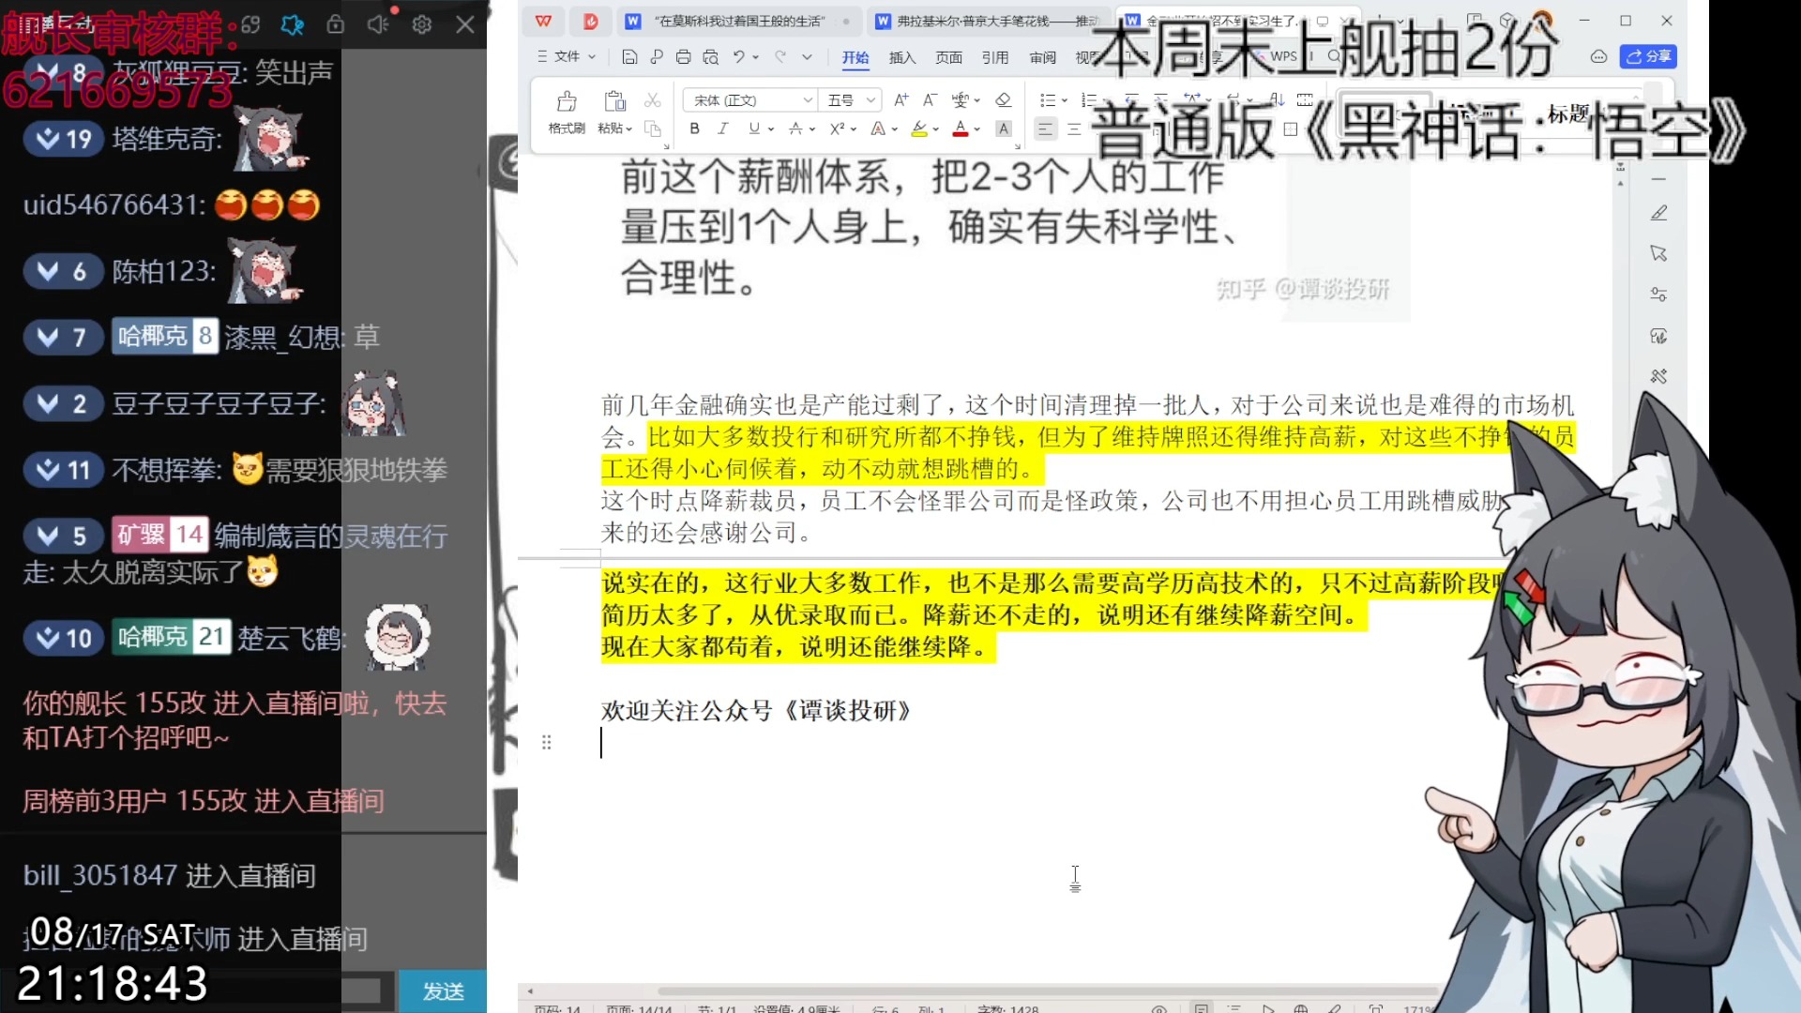1801x1013 pixels.
Task: Click the text effect A color icon
Action: point(877,129)
